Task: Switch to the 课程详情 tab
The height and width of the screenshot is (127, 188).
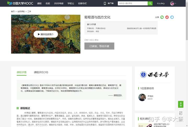Action: [x=21, y=72]
